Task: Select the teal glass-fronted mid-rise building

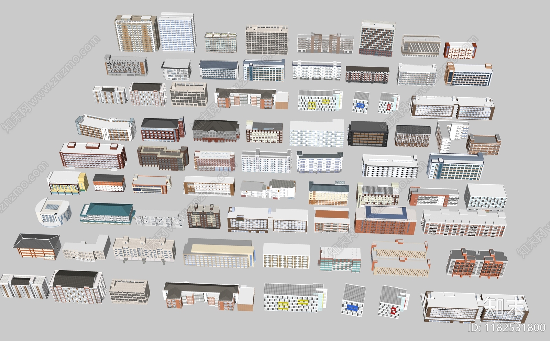Action: 340,259
